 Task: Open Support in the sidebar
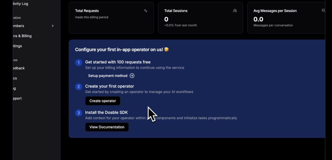[17, 98]
